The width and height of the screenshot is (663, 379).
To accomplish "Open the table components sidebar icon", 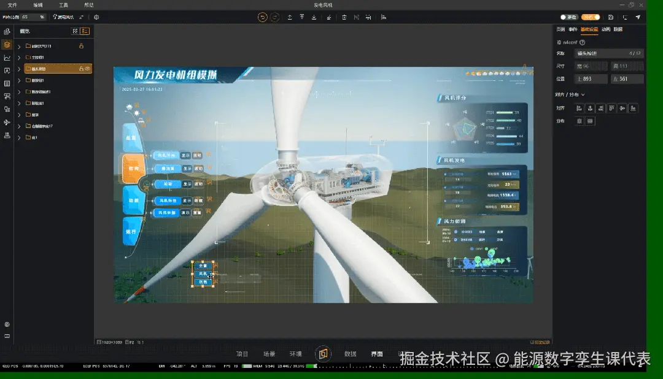I will [x=7, y=83].
